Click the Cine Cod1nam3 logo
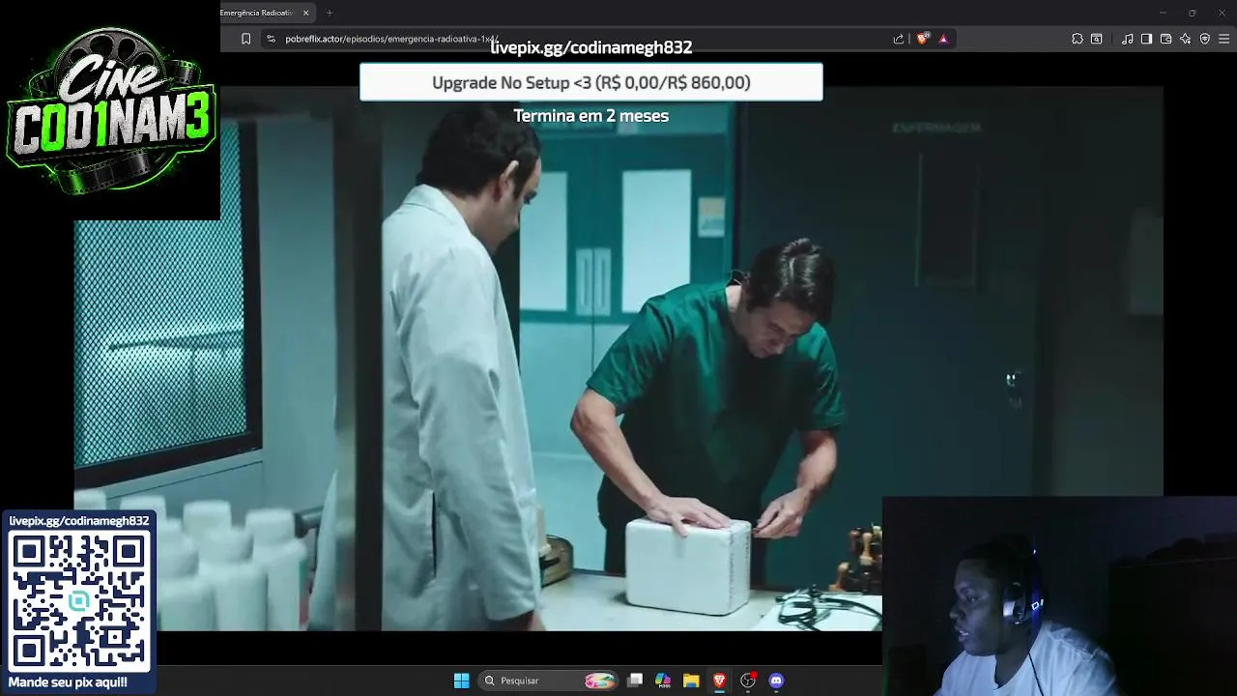The image size is (1237, 696). click(110, 109)
